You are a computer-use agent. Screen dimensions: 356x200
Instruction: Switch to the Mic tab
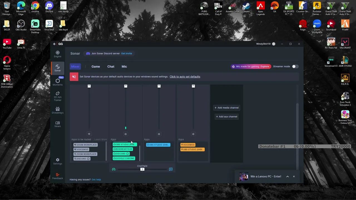coord(124,66)
